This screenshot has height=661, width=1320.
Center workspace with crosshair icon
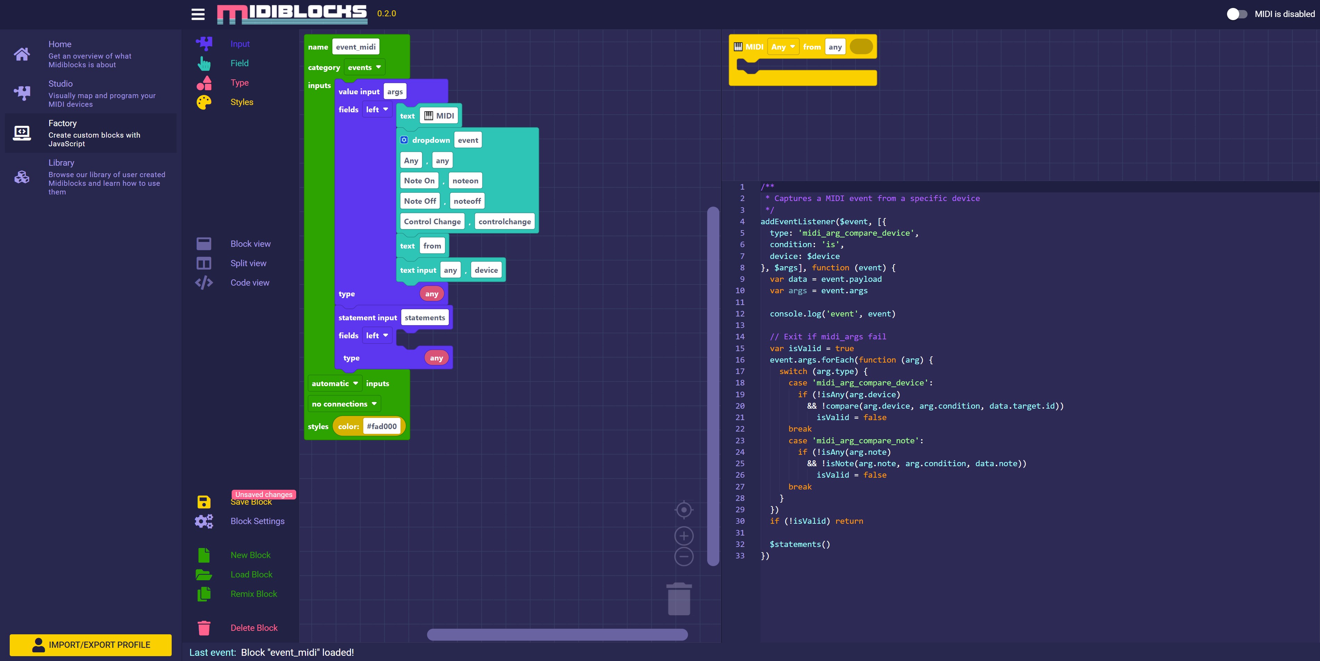pyautogui.click(x=684, y=510)
